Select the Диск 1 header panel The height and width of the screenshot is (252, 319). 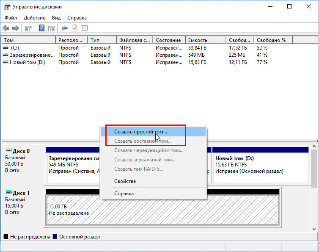(23, 207)
